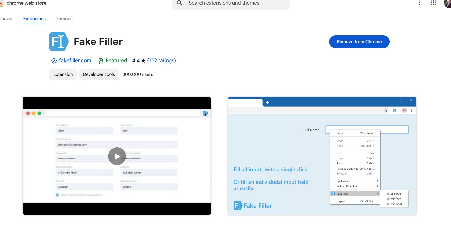Click the Fake Filler toolbar icon in screenshot

[x=394, y=110]
